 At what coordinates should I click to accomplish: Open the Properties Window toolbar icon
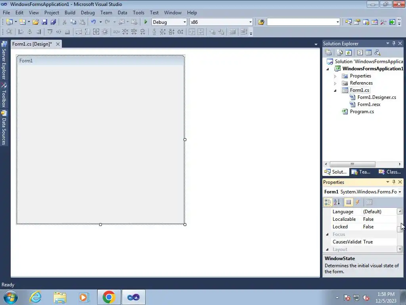[x=357, y=22]
